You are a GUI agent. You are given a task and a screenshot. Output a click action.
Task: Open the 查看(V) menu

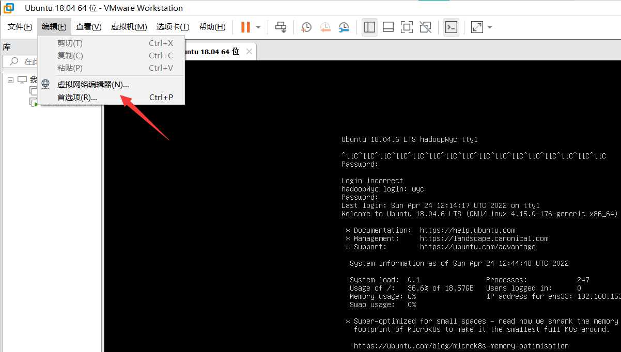click(89, 27)
